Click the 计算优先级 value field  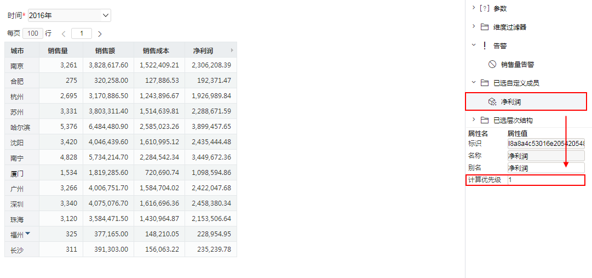pos(546,180)
